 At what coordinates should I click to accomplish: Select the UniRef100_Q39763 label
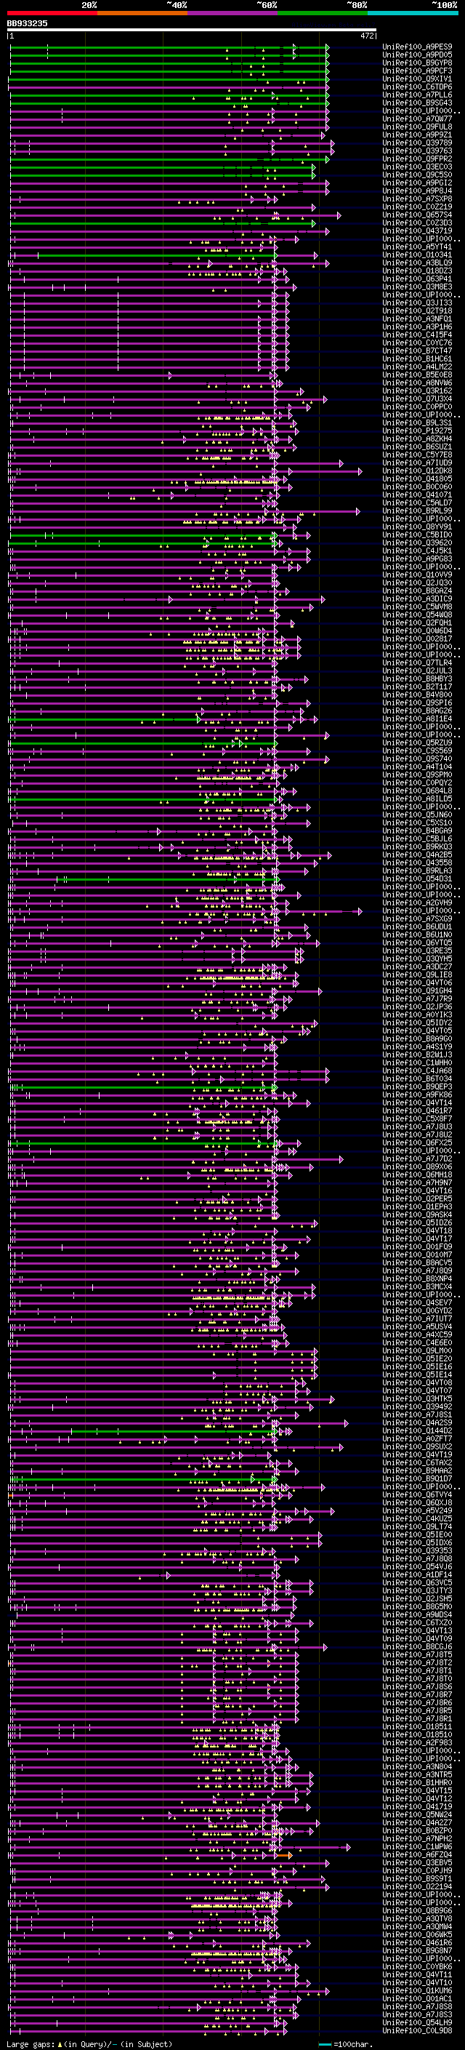tap(417, 151)
